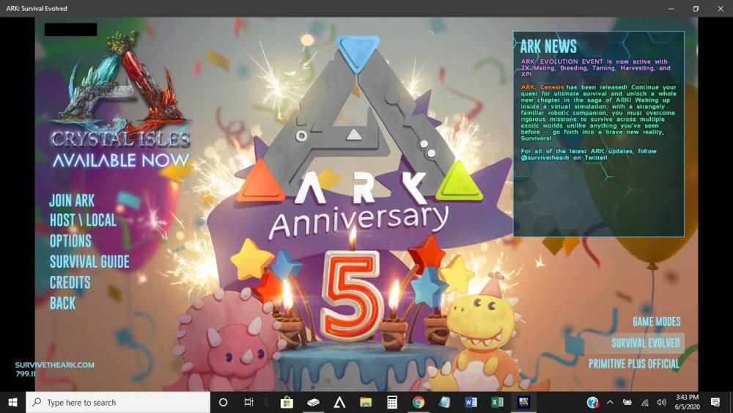This screenshot has height=413, width=733.
Task: Open the volume speaker tray icon
Action: tap(661, 402)
